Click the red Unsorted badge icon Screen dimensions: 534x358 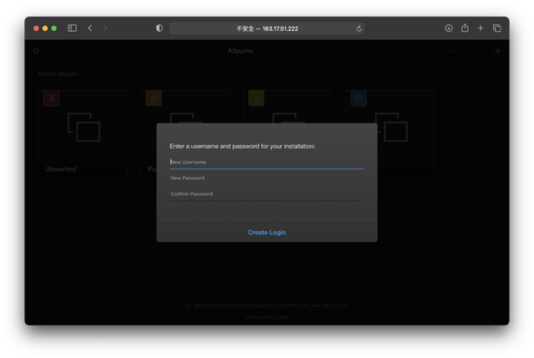(x=52, y=98)
